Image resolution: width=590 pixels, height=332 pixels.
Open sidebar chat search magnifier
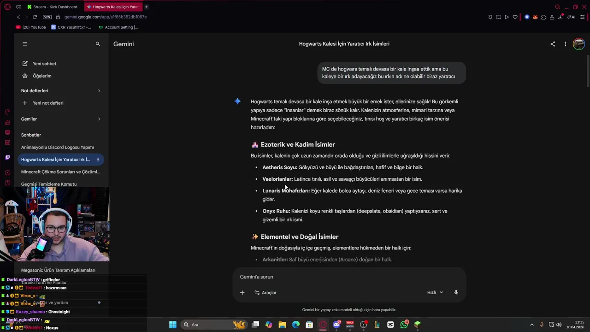point(98,44)
